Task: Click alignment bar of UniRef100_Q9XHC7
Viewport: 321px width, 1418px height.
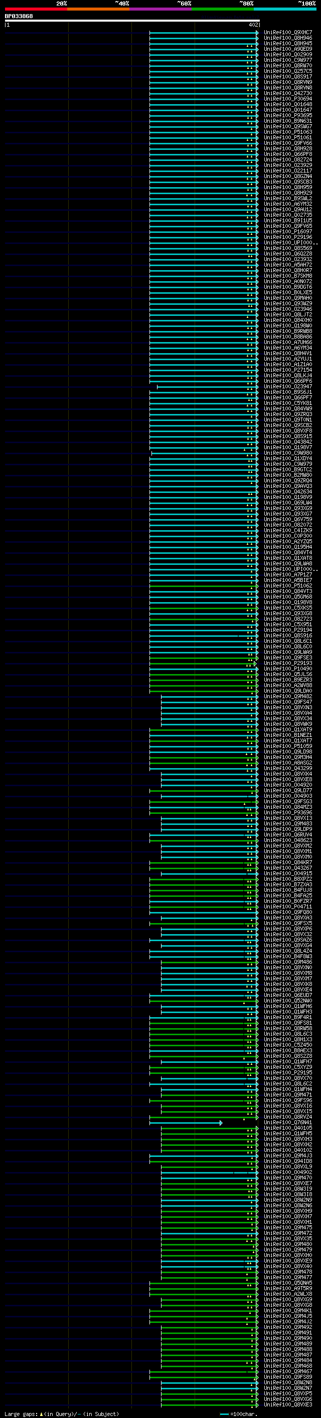Action: (204, 33)
